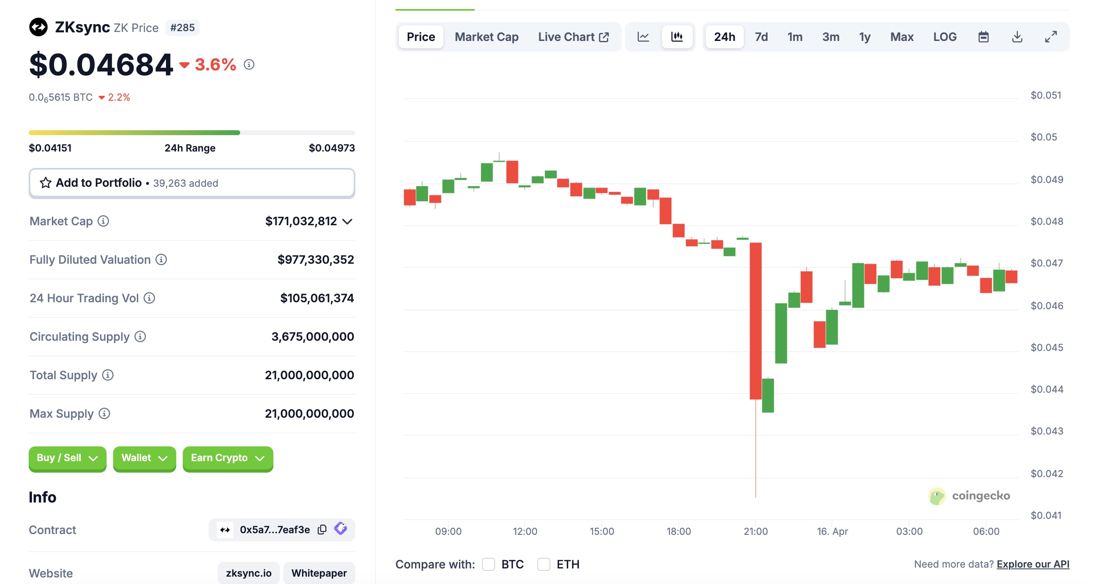Click Add to Portfolio button
This screenshot has width=1100, height=584.
[192, 183]
